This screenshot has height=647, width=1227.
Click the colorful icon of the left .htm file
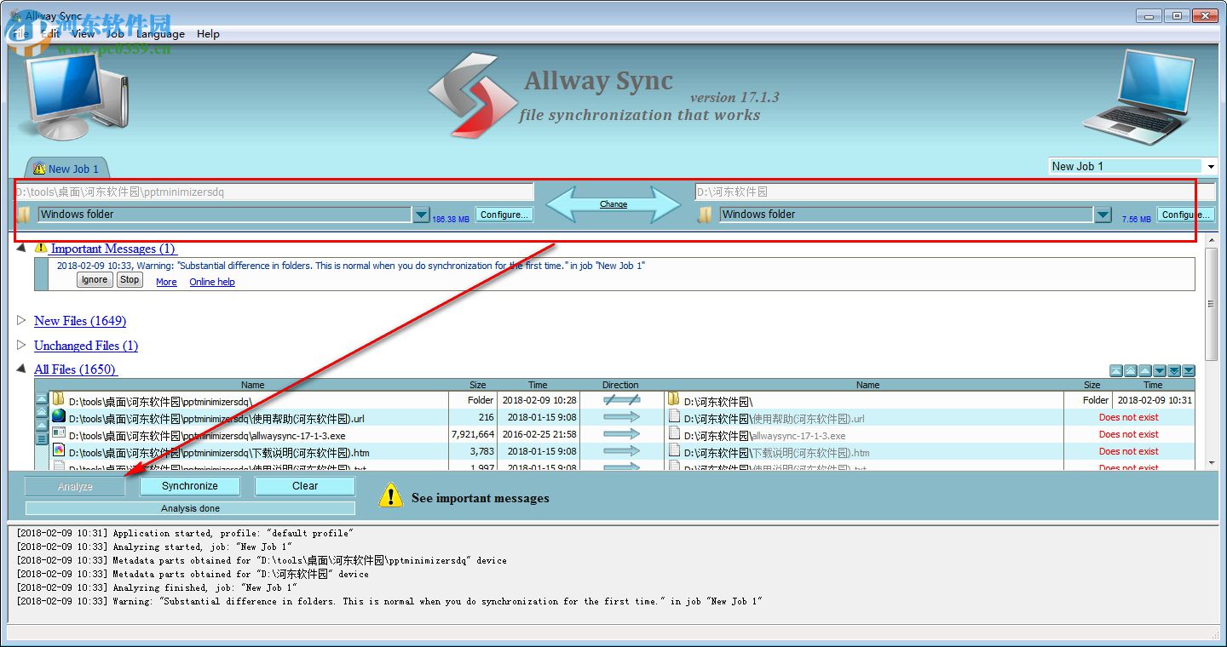tap(58, 450)
